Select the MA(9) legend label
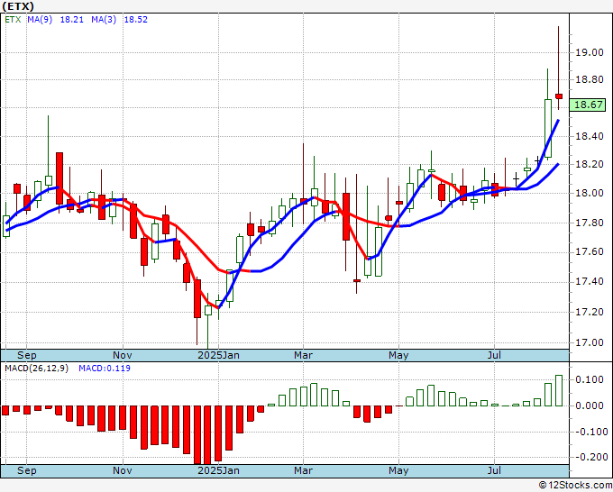 (x=40, y=20)
